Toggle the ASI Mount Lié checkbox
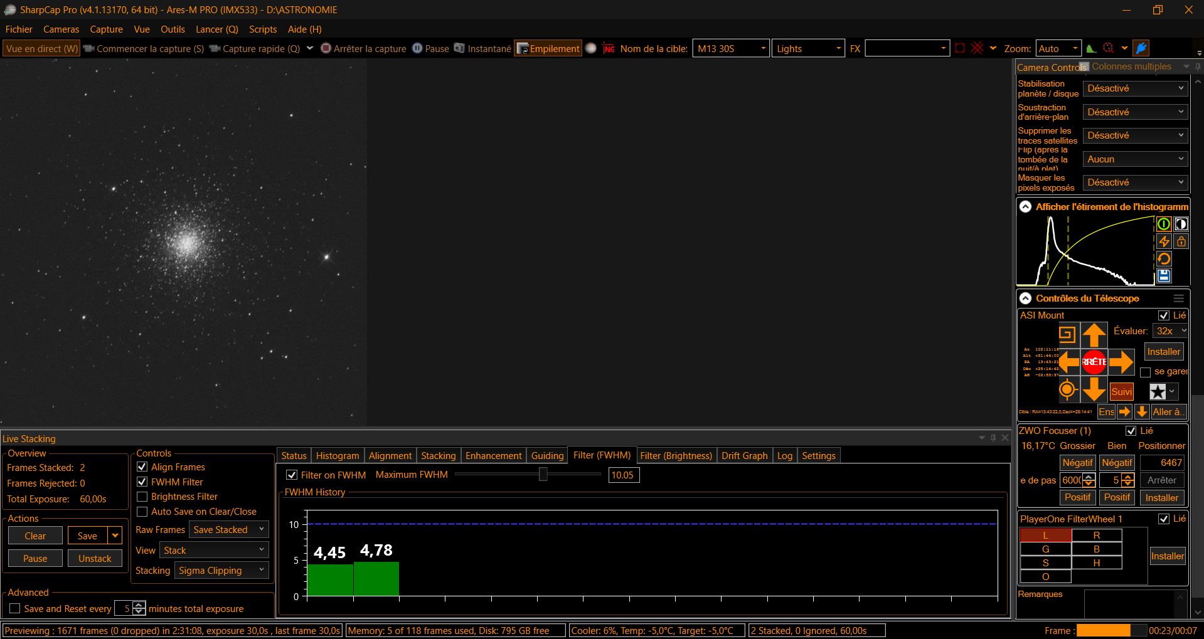This screenshot has width=1204, height=639. (x=1164, y=315)
